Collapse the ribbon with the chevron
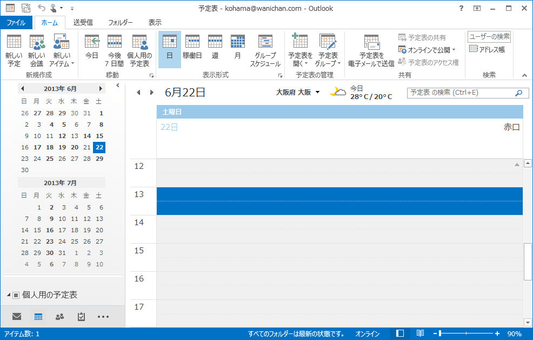533x340 pixels. [524, 75]
